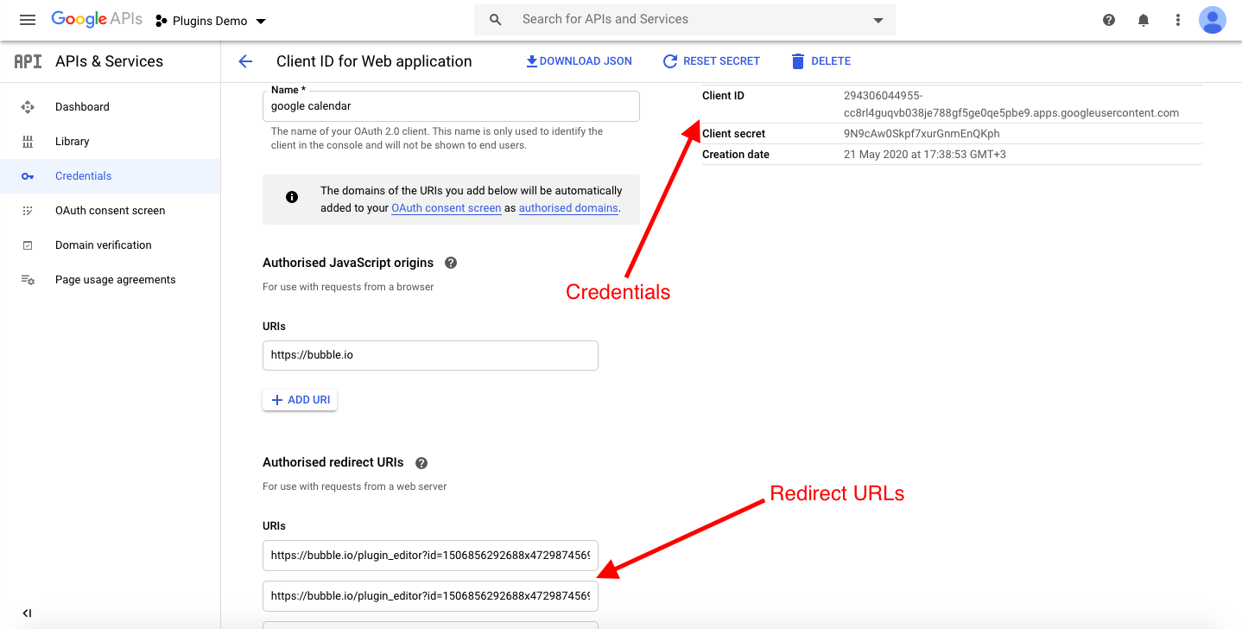The height and width of the screenshot is (629, 1242).
Task: Click Reset Secret
Action: 711,61
